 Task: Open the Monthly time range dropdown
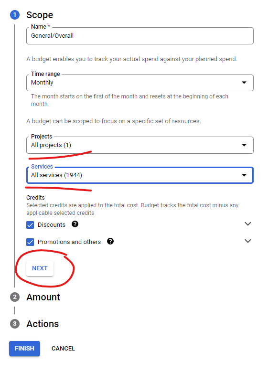pyautogui.click(x=140, y=83)
